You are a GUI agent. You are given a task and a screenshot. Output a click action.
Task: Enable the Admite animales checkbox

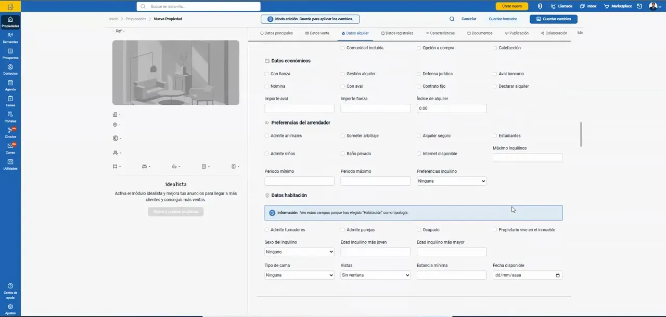tap(267, 136)
